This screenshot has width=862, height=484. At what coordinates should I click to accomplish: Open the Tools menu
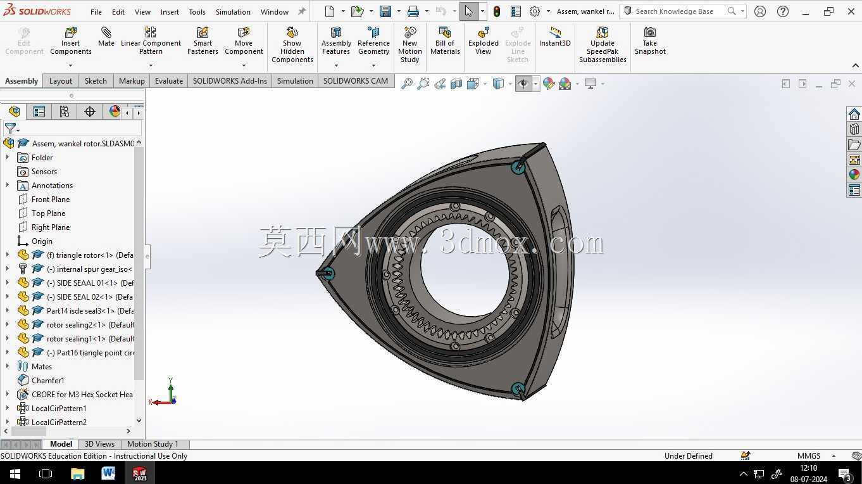[x=197, y=12]
